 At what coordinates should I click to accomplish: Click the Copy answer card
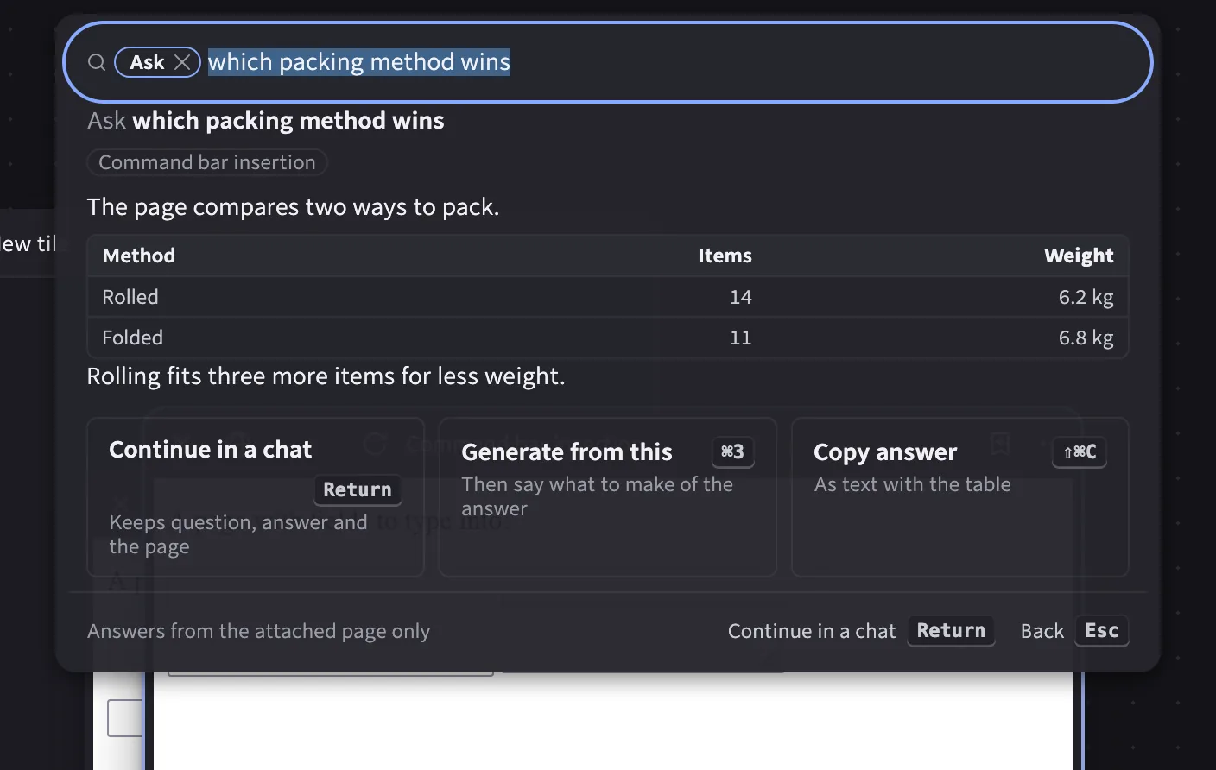[x=960, y=497]
